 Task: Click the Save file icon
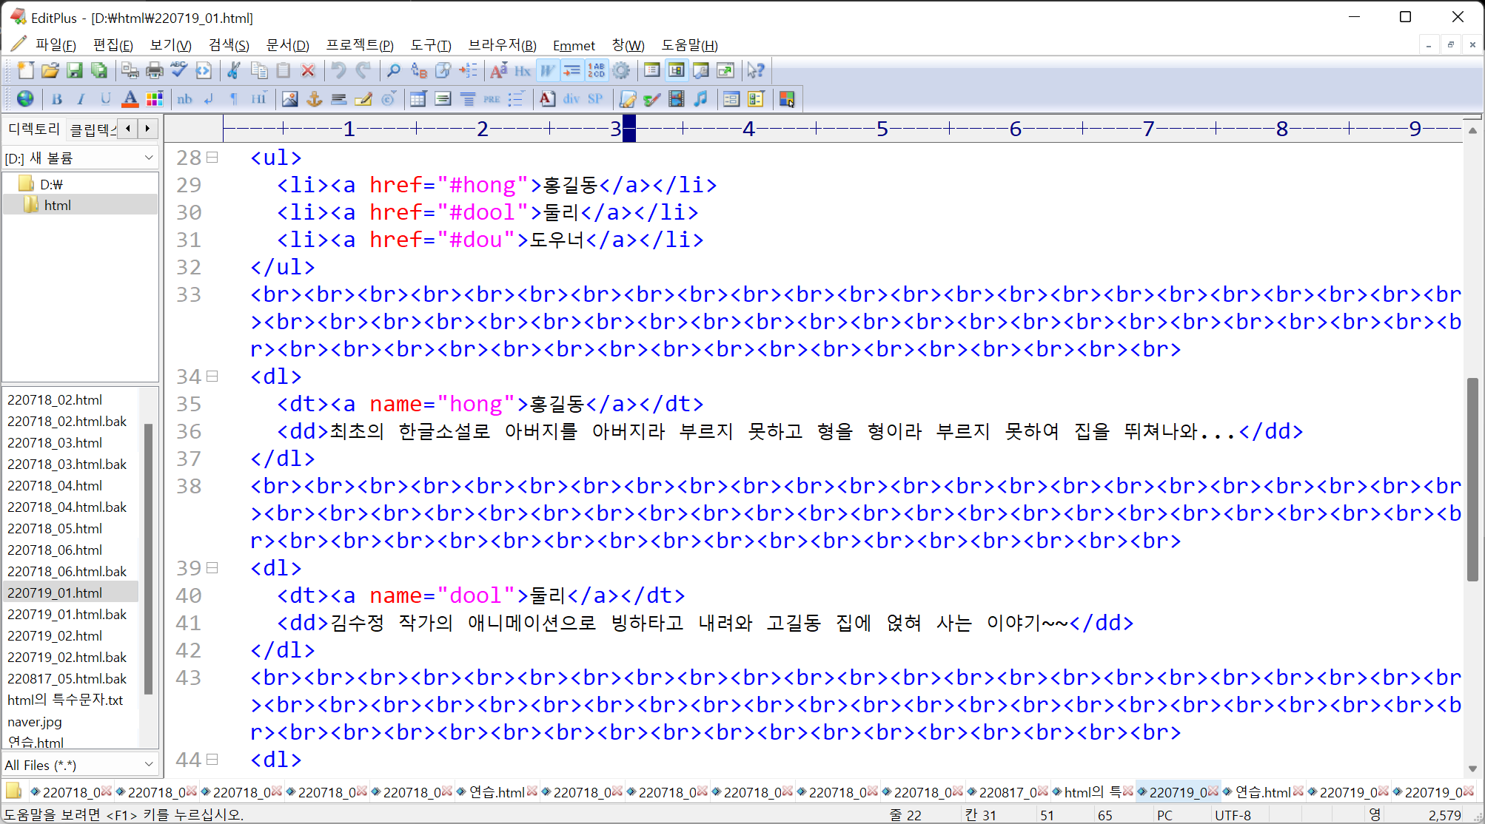pyautogui.click(x=75, y=70)
